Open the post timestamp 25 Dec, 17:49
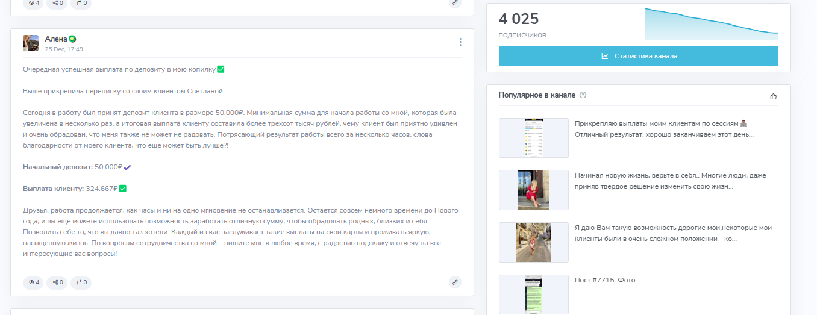817x315 pixels. 64,49
